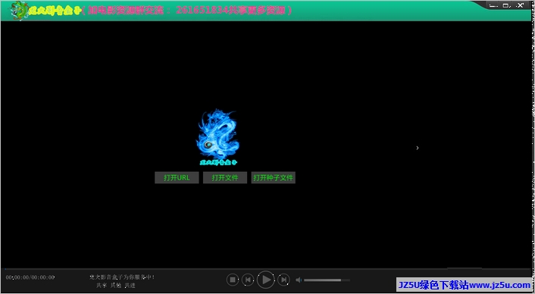Click the playback progress bar
Image resolution: width=535 pixels, height=294 pixels.
click(x=267, y=268)
